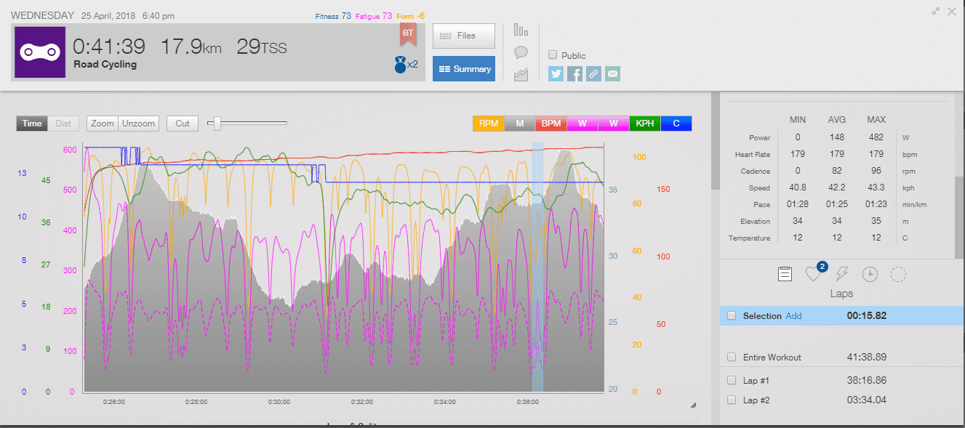Toggle the green KPH channel

click(x=645, y=124)
